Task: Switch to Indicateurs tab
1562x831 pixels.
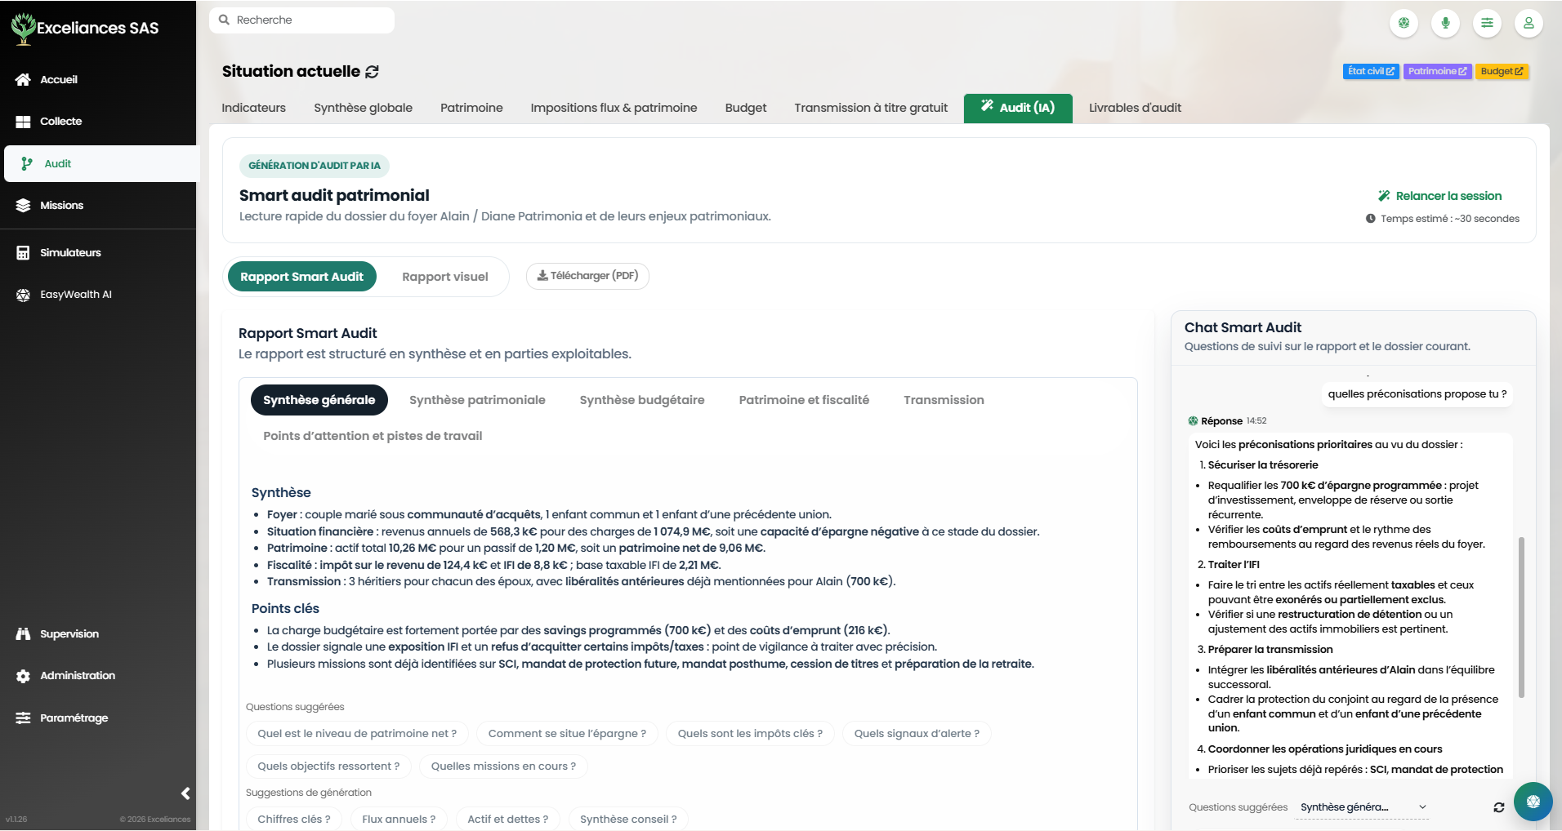Action: (254, 108)
